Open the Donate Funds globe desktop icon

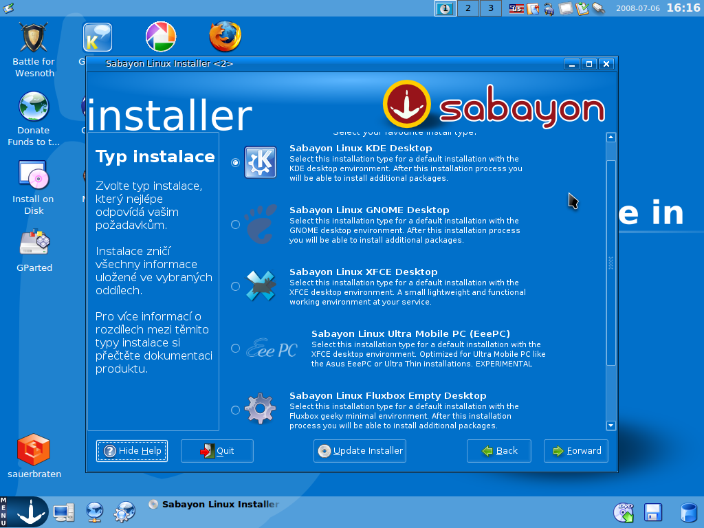(34, 118)
